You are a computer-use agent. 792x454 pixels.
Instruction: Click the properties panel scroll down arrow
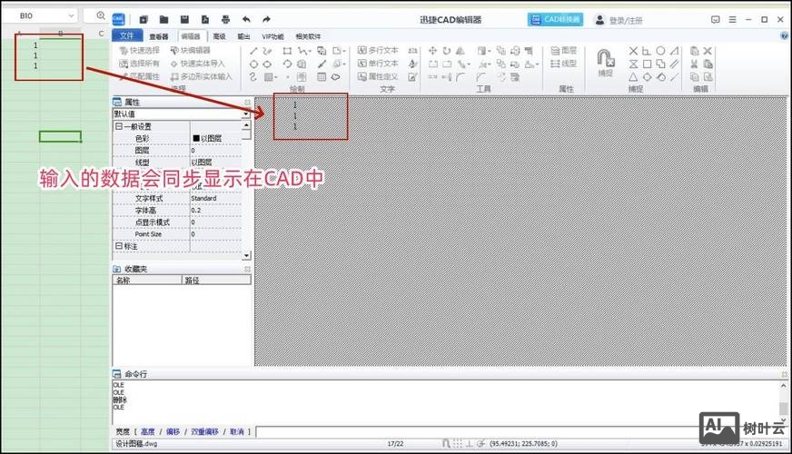point(246,255)
